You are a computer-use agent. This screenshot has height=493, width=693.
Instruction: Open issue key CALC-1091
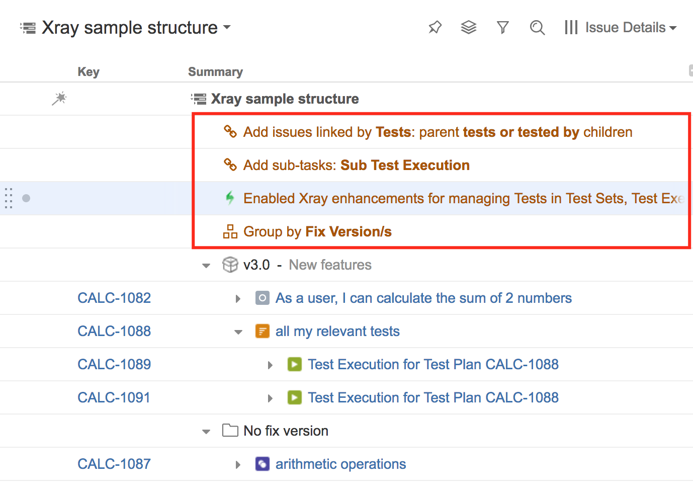pyautogui.click(x=114, y=397)
